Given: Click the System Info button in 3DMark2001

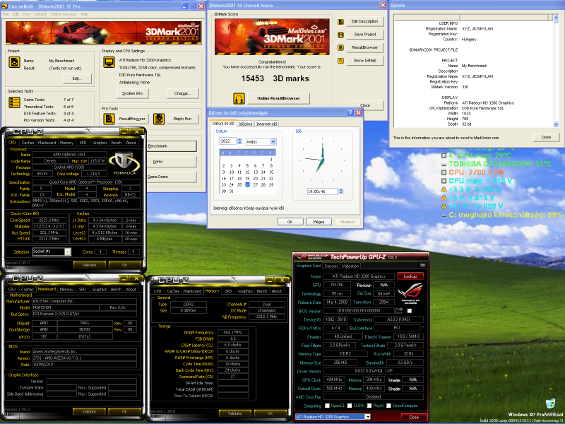Looking at the screenshot, I should pos(133,93).
